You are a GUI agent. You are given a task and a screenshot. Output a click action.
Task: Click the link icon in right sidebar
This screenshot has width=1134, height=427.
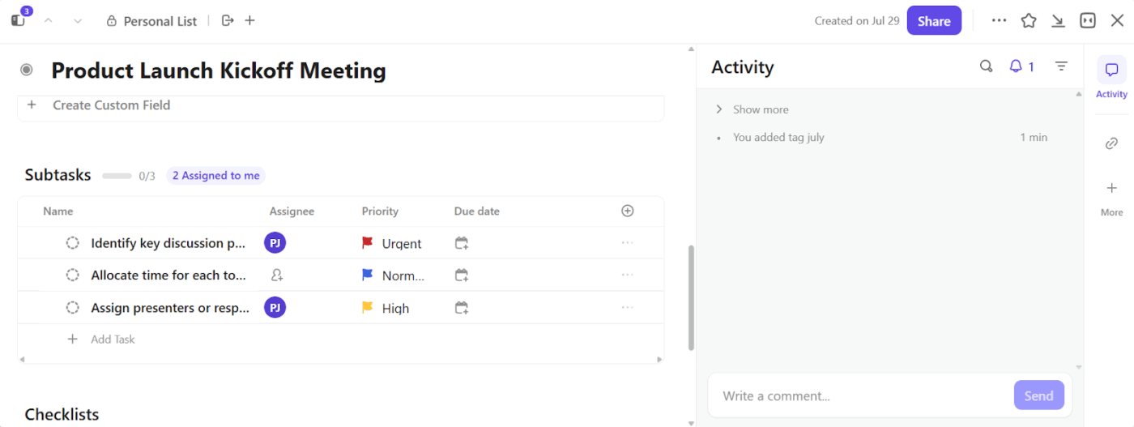pyautogui.click(x=1111, y=143)
